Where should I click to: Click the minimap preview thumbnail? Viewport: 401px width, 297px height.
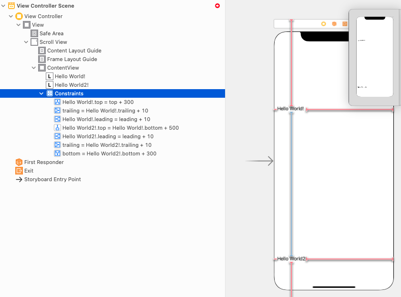(x=375, y=57)
